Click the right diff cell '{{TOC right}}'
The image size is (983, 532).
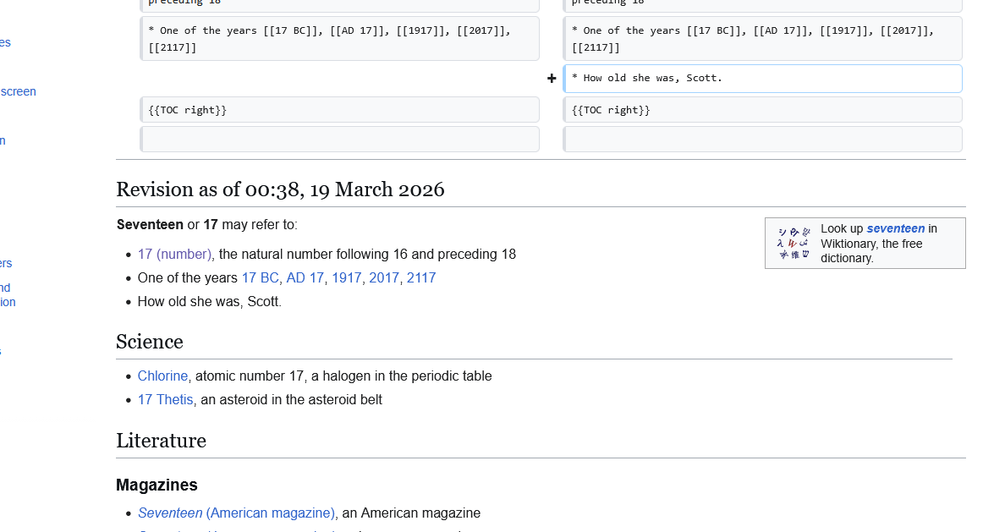(763, 110)
